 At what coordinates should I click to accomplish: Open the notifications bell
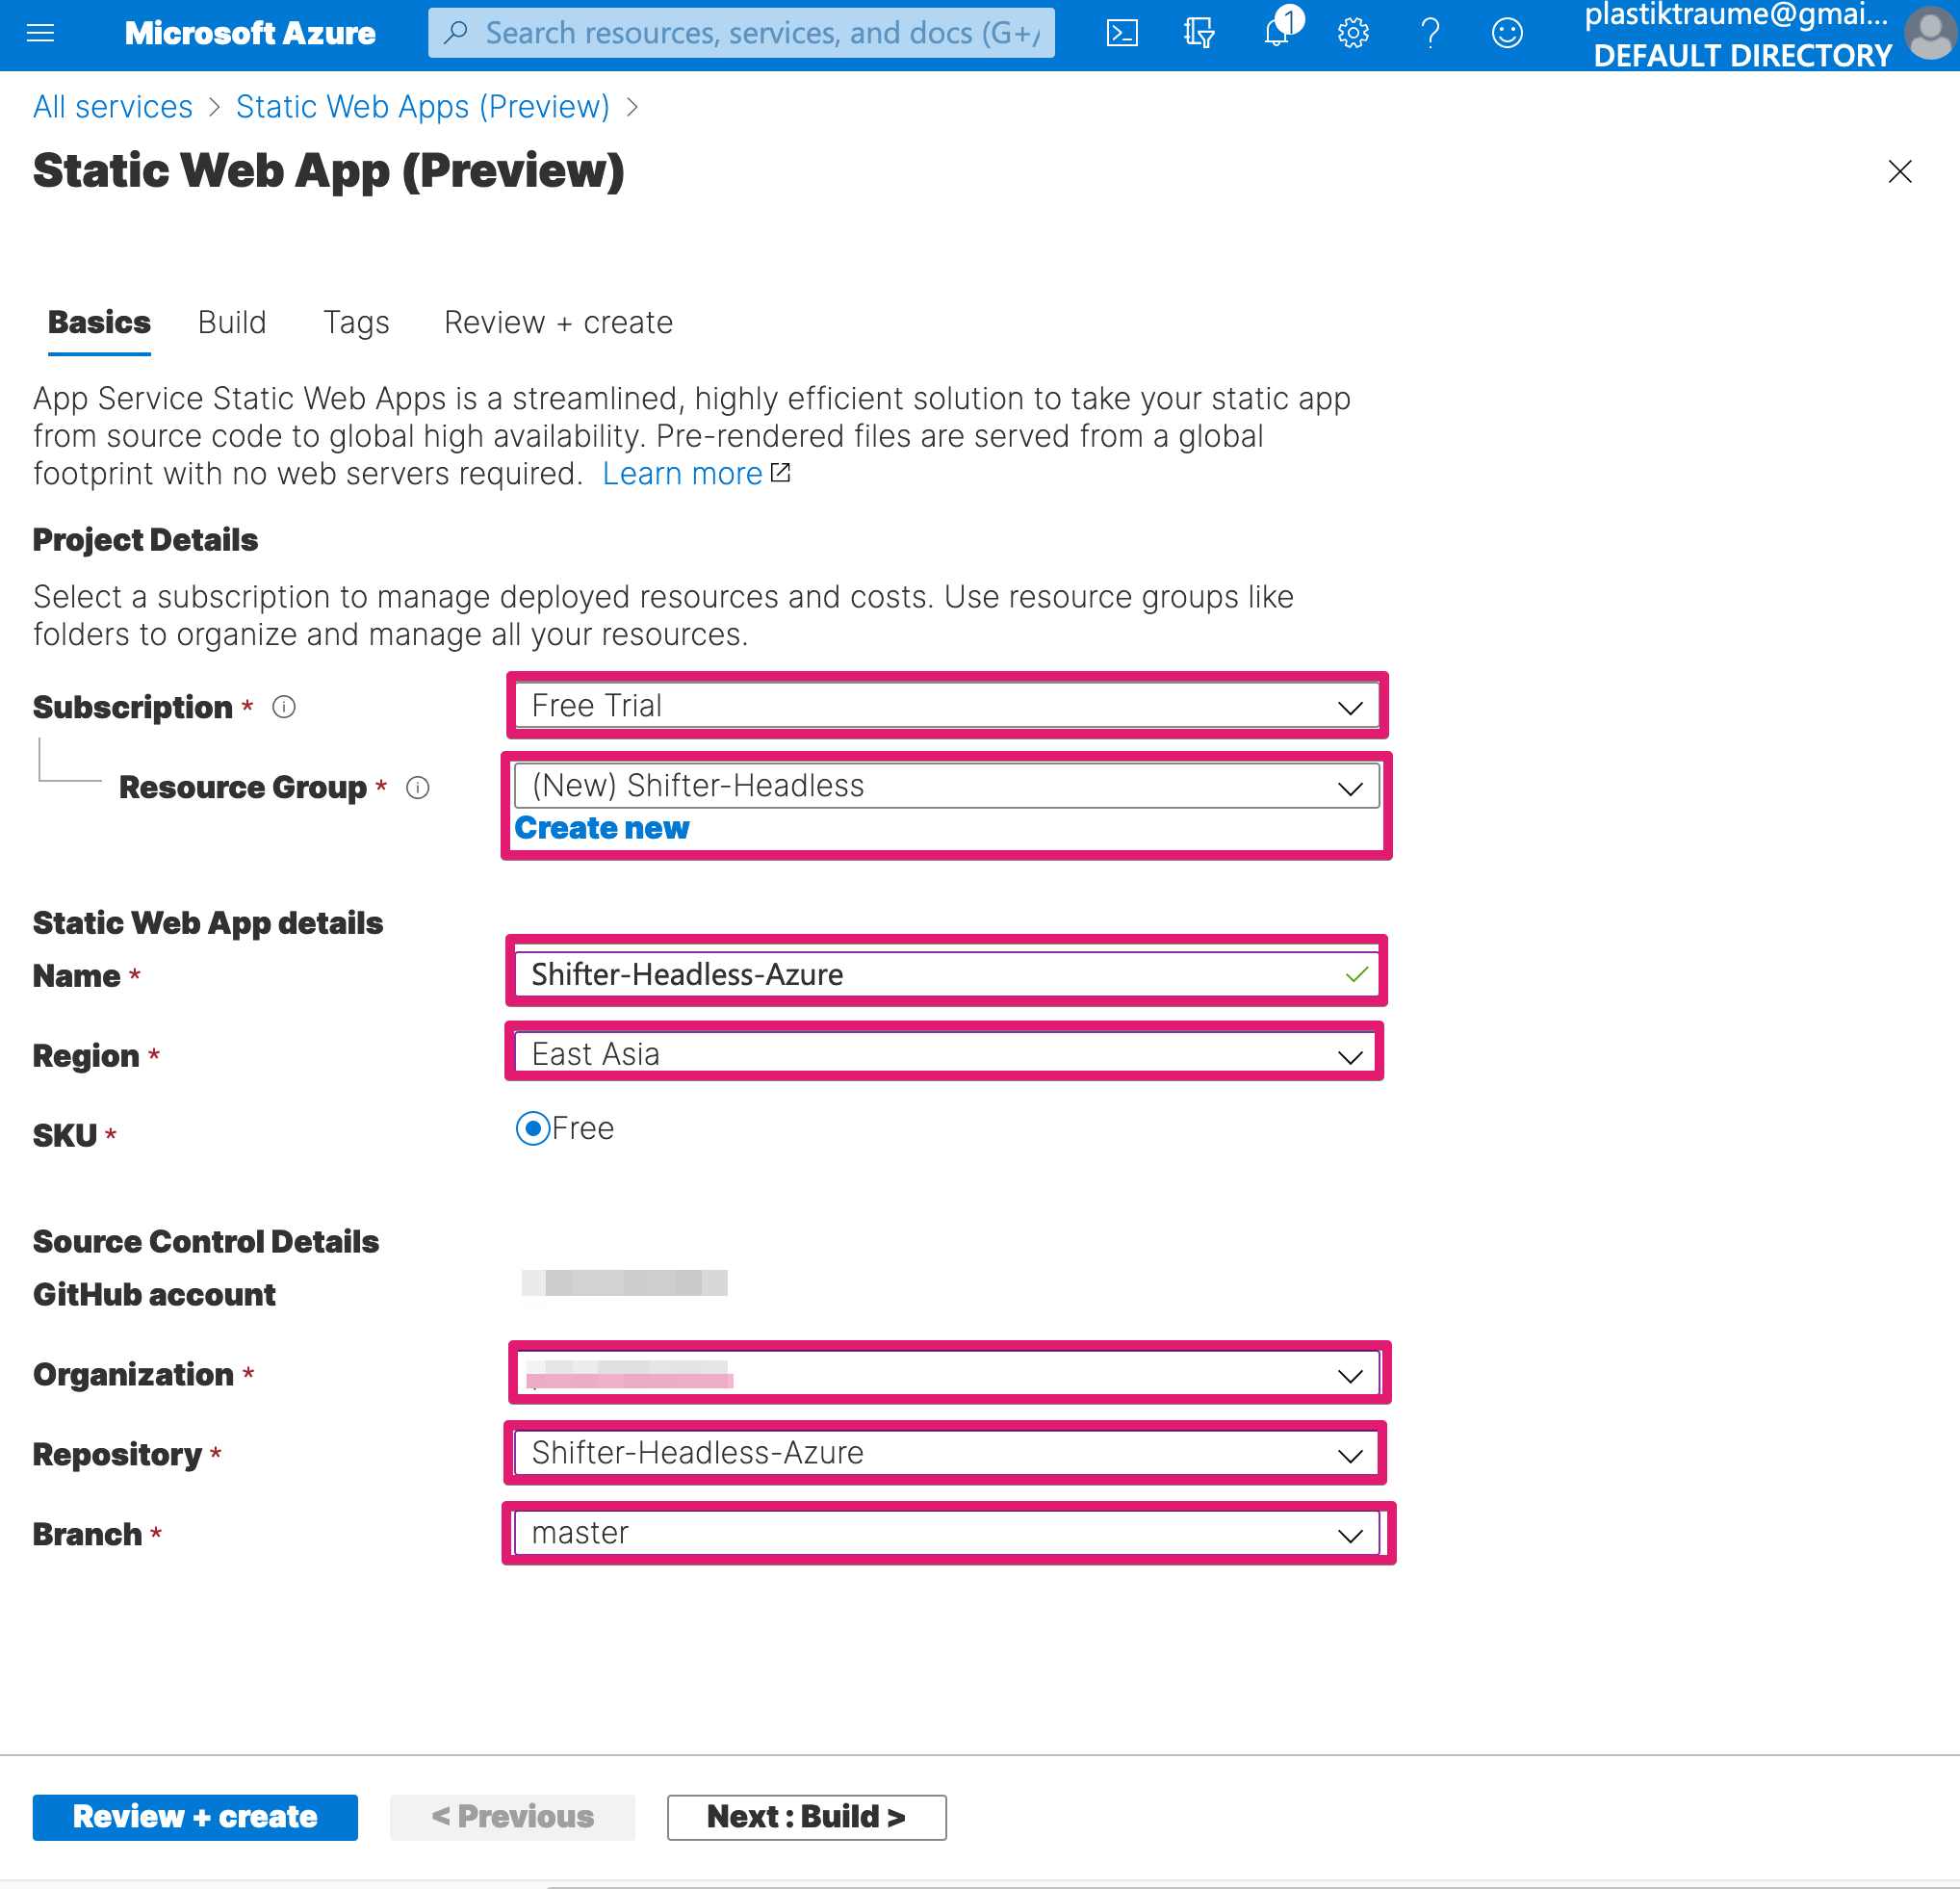[1279, 30]
